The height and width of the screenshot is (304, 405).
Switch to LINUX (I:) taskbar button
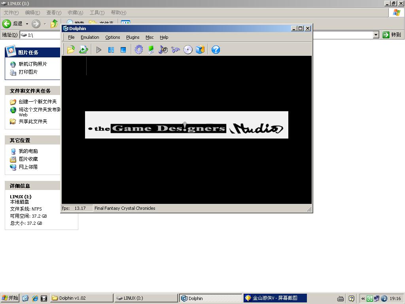click(x=146, y=298)
